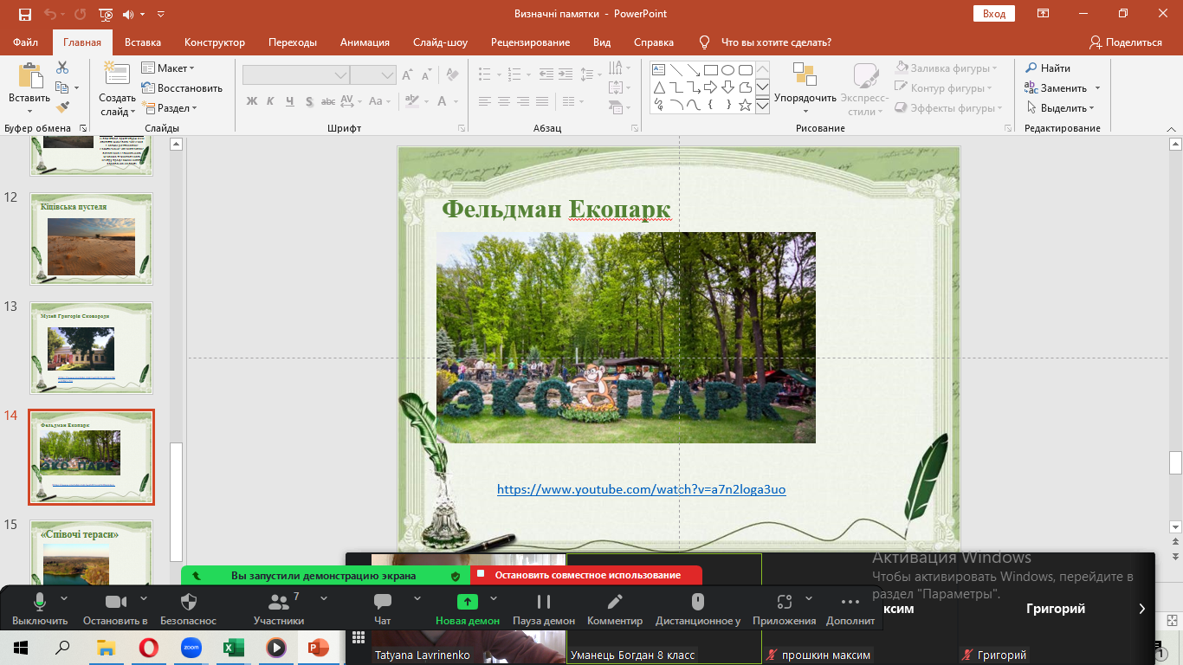
Task: Pick the right arrow block shape
Action: [x=710, y=87]
